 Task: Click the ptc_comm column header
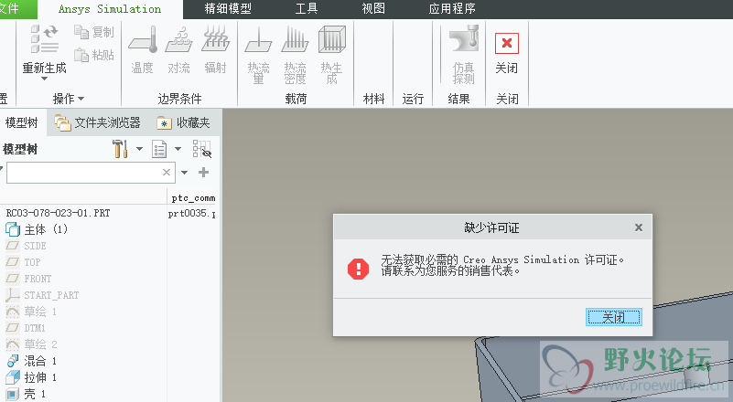tap(193, 198)
